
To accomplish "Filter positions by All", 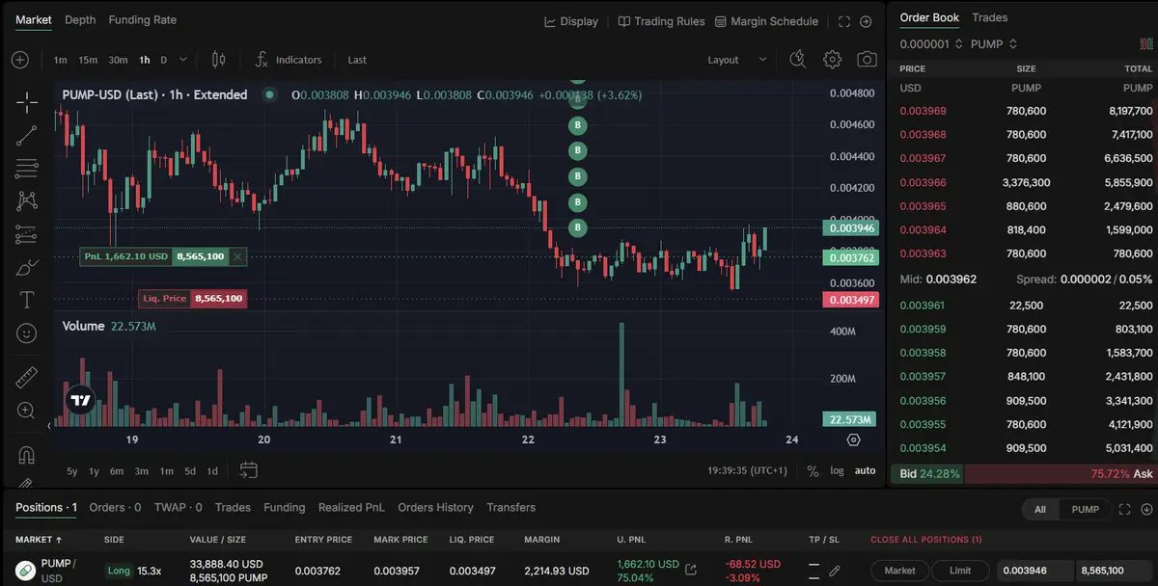I will [x=1039, y=509].
